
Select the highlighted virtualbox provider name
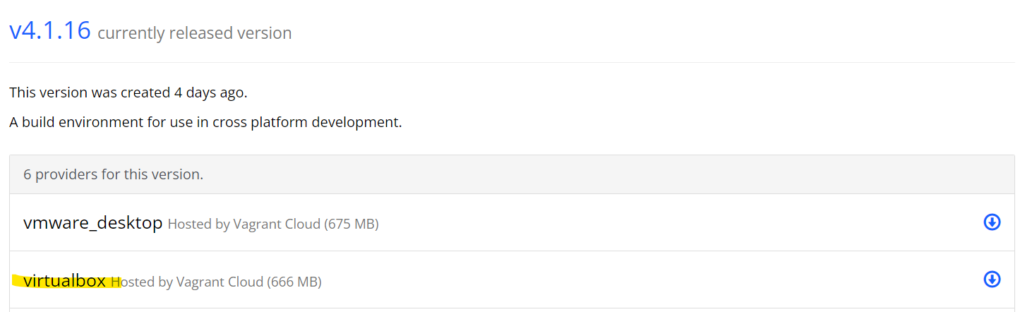pyautogui.click(x=64, y=280)
